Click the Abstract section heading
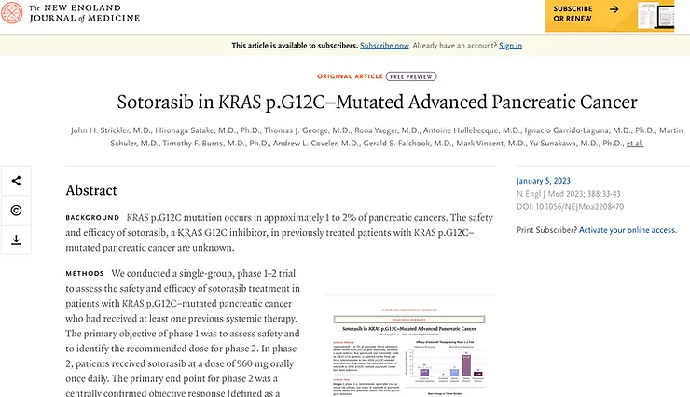This screenshot has height=397, width=690. 91,190
